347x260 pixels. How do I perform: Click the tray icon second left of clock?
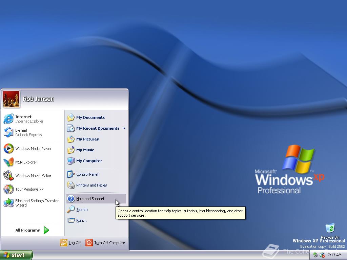[x=315, y=255]
